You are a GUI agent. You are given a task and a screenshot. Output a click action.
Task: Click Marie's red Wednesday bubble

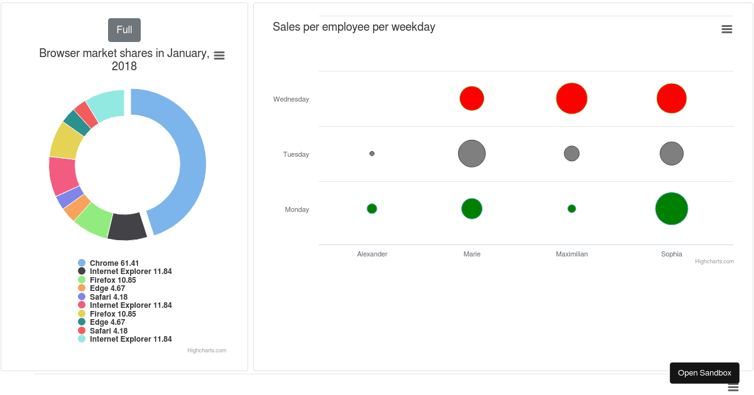472,98
